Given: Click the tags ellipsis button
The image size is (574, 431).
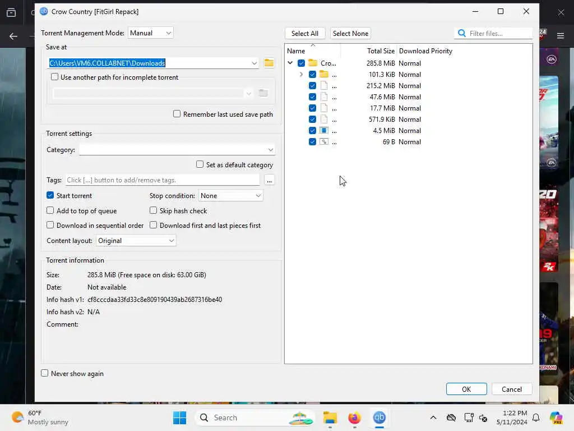Looking at the screenshot, I should pyautogui.click(x=269, y=180).
